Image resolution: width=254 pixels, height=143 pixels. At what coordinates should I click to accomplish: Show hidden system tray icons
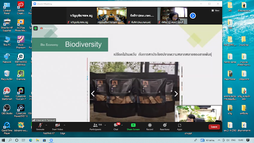219,140
